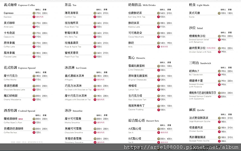
Task: Click the red circle icon on the Flavored Latte line
Action: pyautogui.click(x=34, y=57)
